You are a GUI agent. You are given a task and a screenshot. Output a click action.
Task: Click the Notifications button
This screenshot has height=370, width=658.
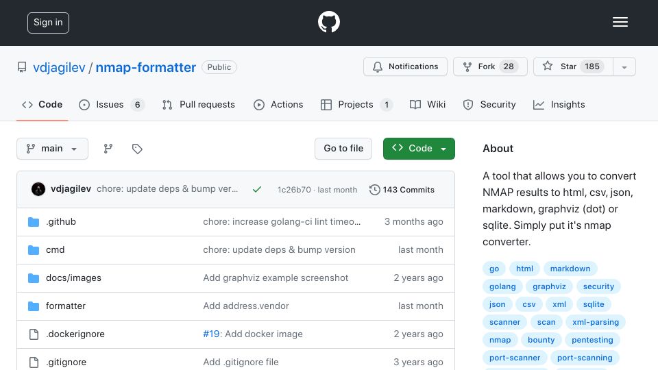pyautogui.click(x=405, y=66)
